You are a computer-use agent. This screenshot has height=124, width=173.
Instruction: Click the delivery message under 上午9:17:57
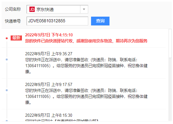click(86, 97)
